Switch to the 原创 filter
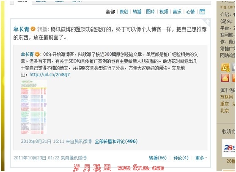 pyautogui.click(x=124, y=11)
